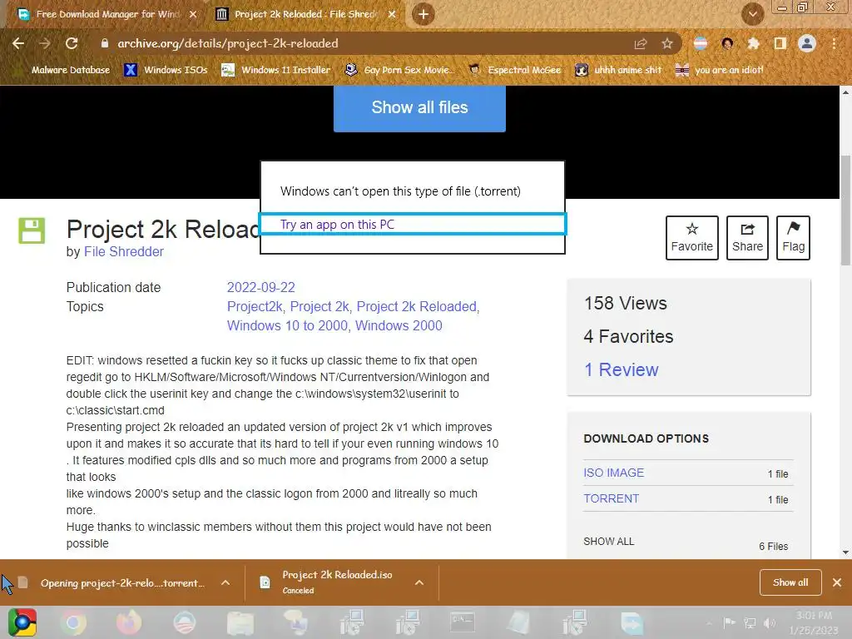Image resolution: width=852 pixels, height=639 pixels.
Task: Reload the archive.org page
Action: click(x=72, y=43)
